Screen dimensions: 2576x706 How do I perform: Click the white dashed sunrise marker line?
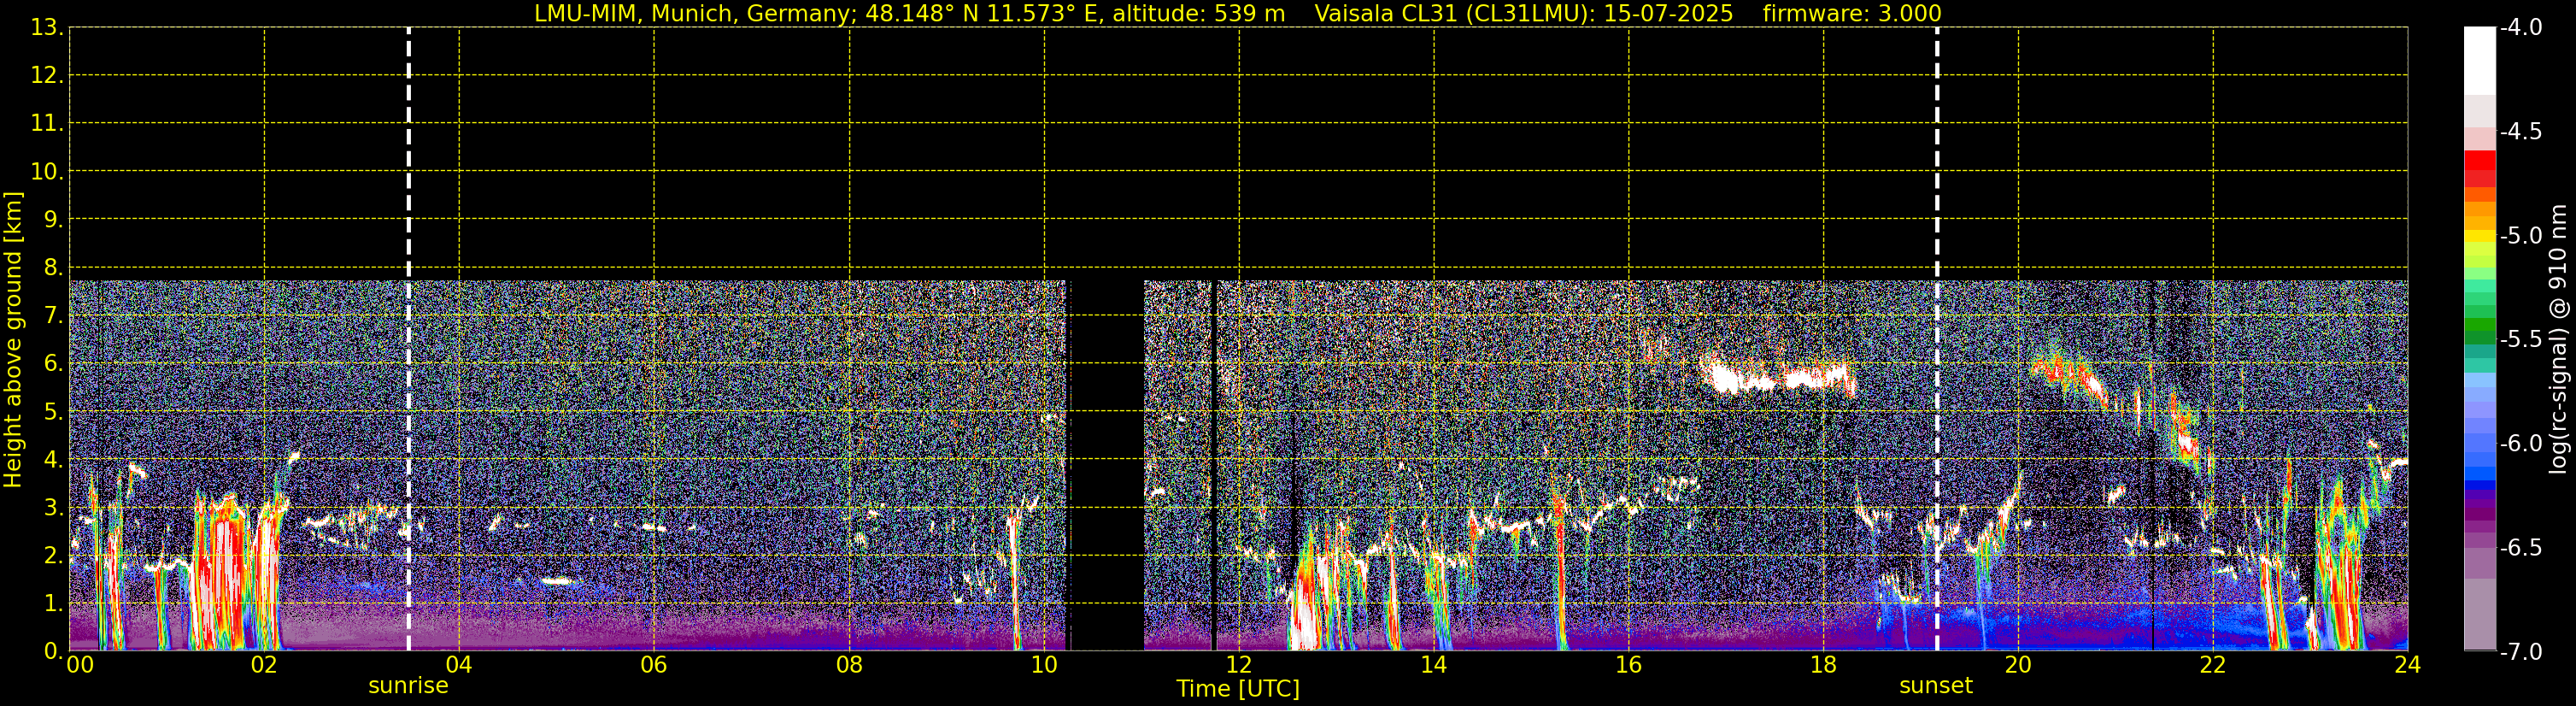(x=408, y=340)
